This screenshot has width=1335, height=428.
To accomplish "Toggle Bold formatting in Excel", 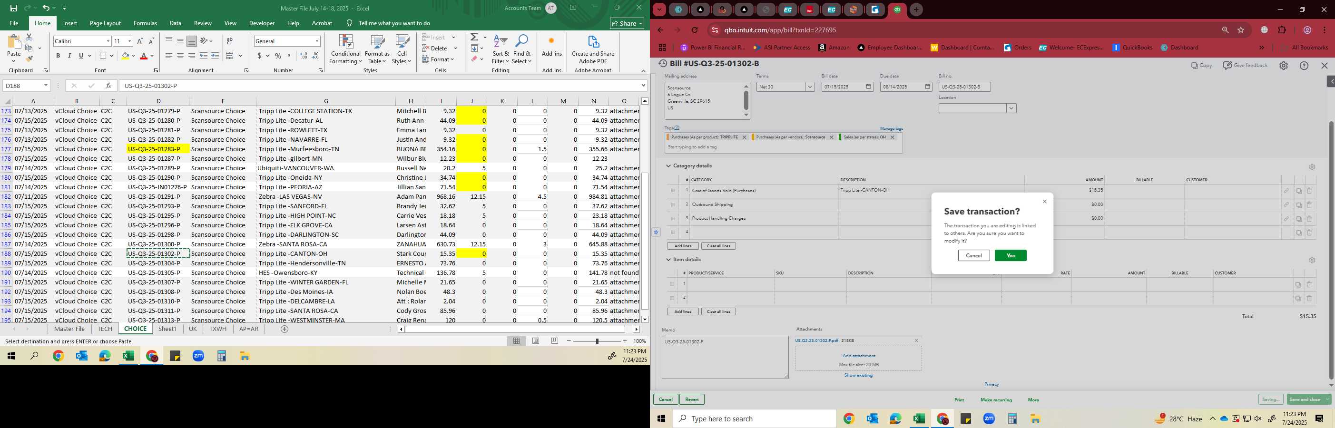I will point(58,56).
